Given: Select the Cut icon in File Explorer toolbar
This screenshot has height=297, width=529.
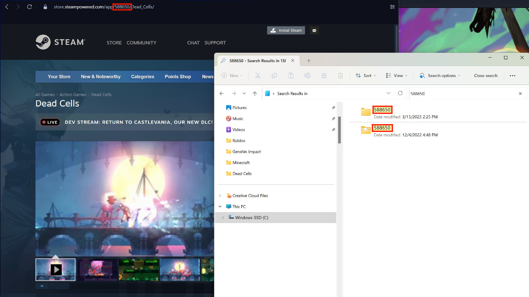Looking at the screenshot, I should click(258, 75).
